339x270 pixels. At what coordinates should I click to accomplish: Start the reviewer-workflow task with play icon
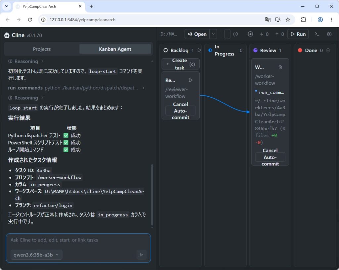click(x=190, y=80)
